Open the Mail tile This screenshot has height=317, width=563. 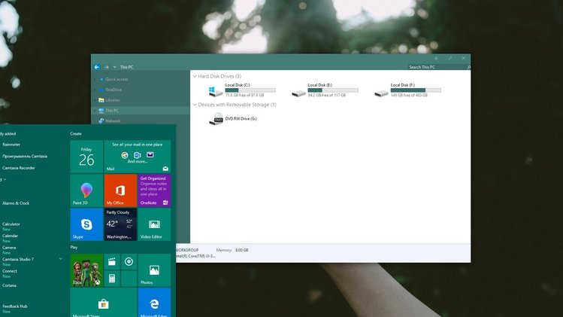(138, 157)
